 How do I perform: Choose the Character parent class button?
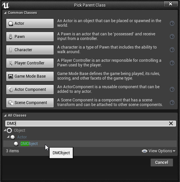30,50
